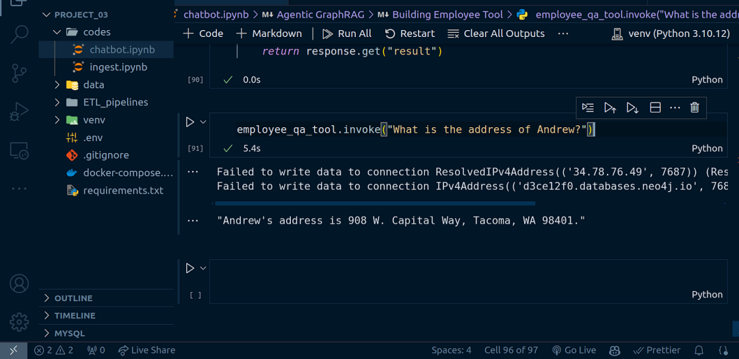Viewport: 739px width, 359px height.
Task: Open the Accounts menu icon
Action: [19, 283]
